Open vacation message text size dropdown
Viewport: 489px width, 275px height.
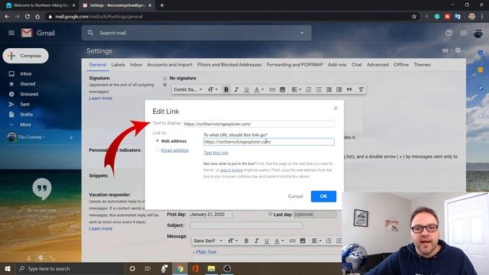[x=232, y=241]
